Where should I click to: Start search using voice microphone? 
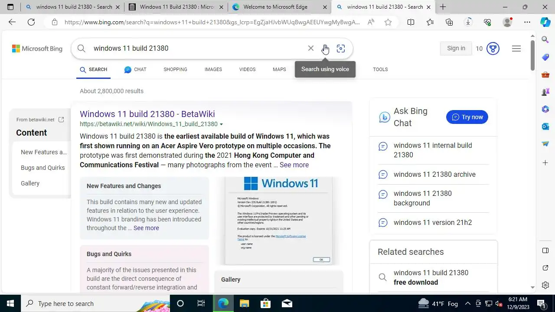coord(325,48)
